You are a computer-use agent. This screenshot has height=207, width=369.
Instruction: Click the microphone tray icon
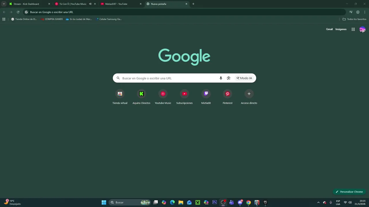331,202
